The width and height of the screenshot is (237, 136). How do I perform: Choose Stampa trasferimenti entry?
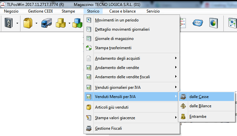click(113, 48)
